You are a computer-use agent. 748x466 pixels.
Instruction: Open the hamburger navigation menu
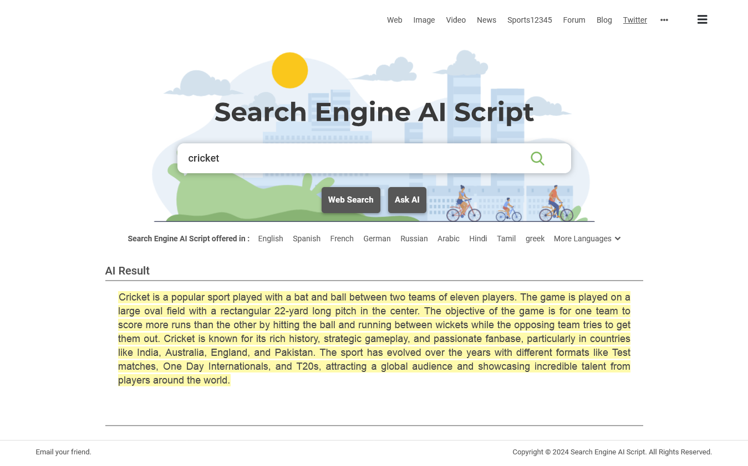(702, 19)
